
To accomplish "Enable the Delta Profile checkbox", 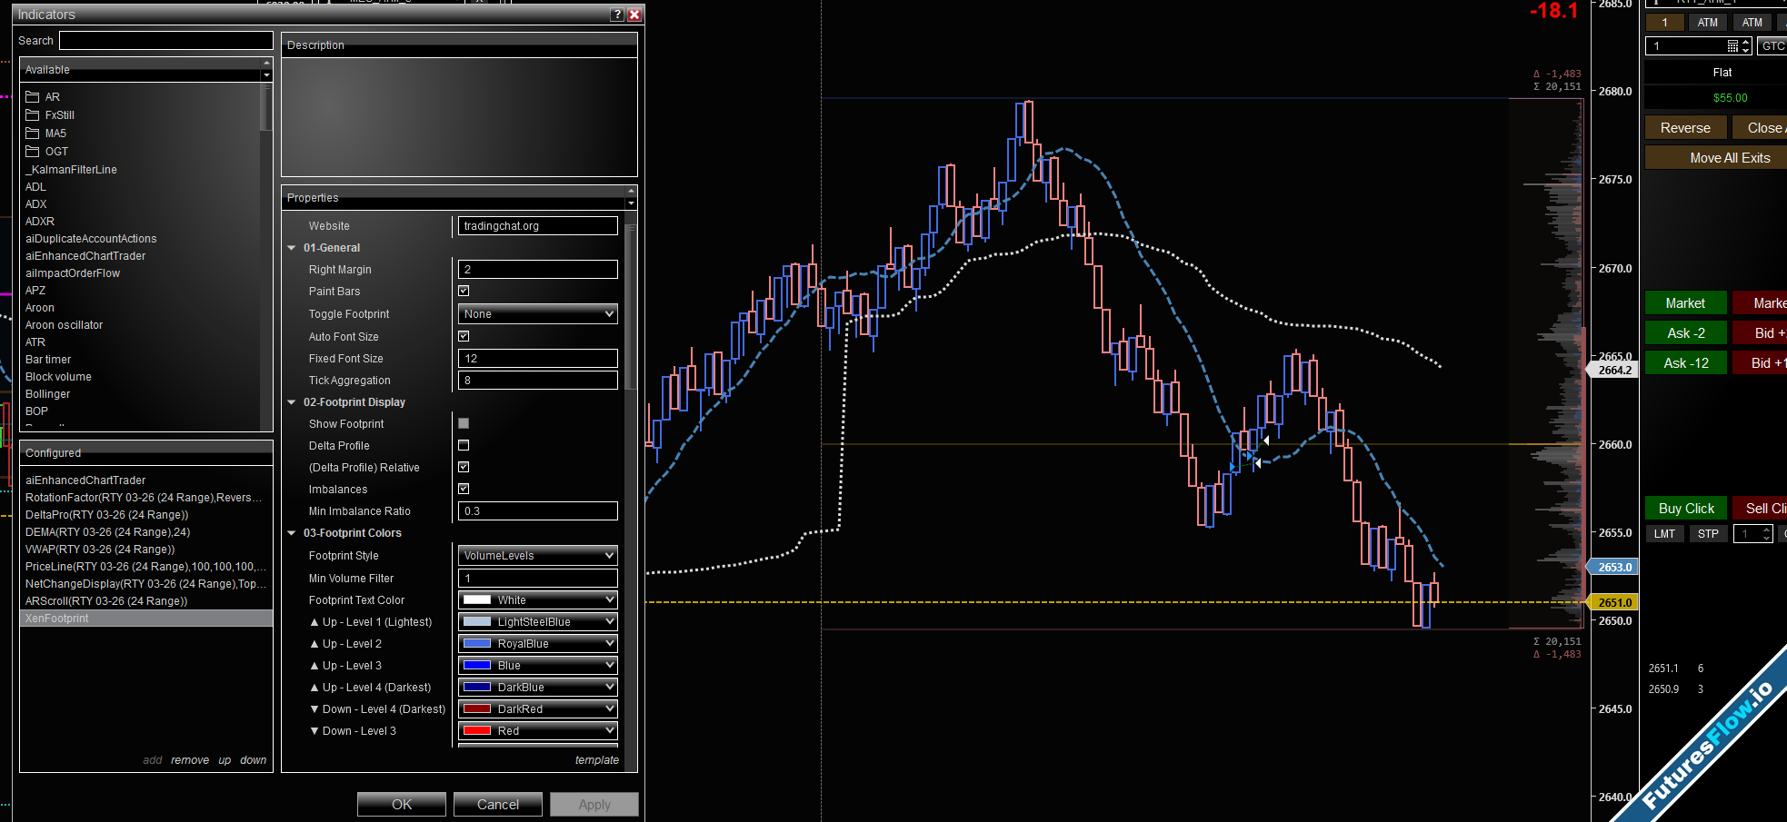I will (x=464, y=446).
